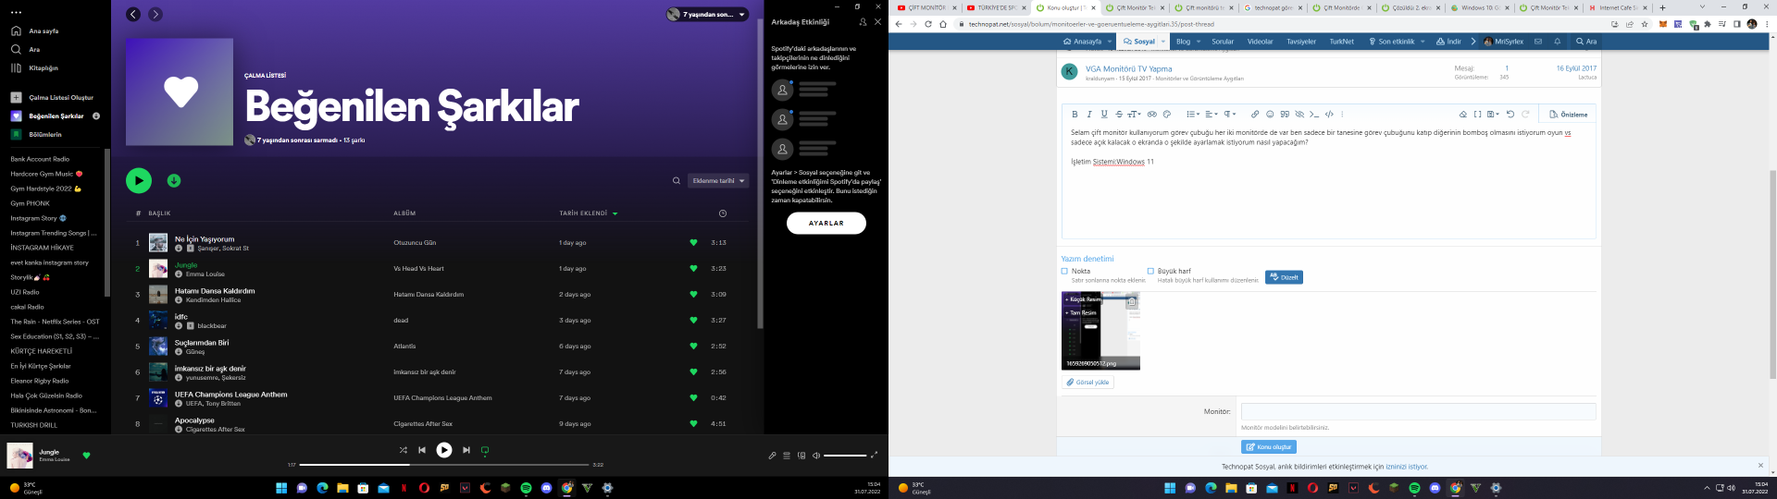
Task: Search within the liked songs list
Action: pyautogui.click(x=677, y=180)
